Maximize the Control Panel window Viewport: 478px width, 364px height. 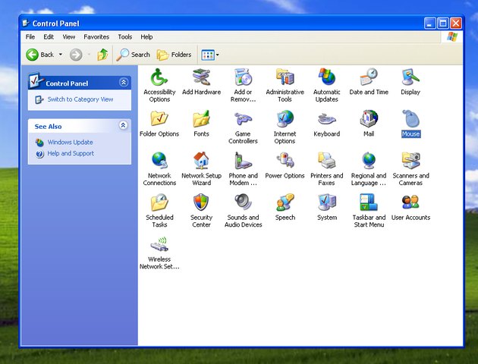(x=443, y=24)
